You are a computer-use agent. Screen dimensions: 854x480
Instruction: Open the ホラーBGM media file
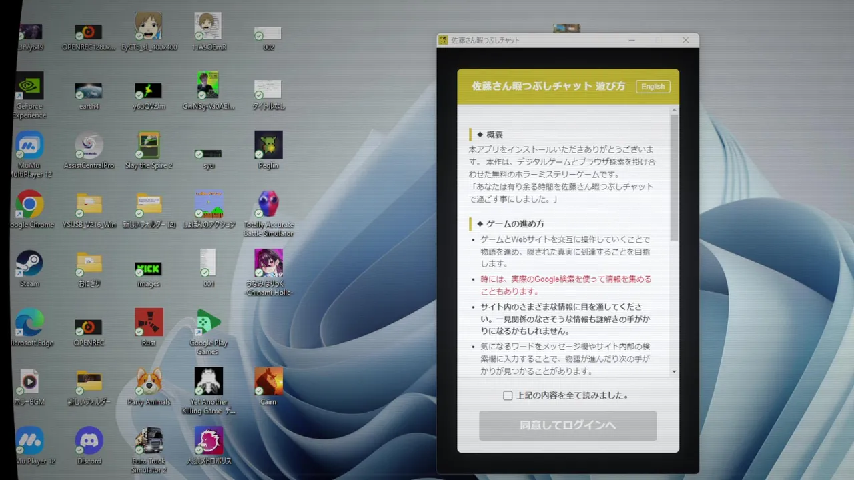coord(29,382)
